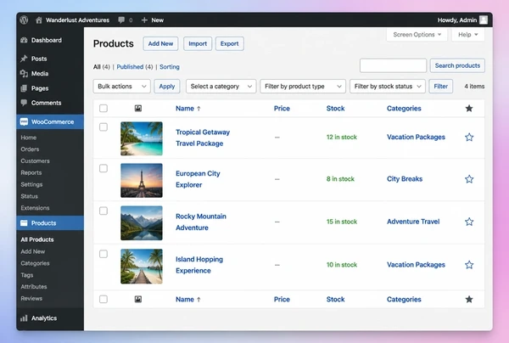Open the Admin avatar at top right

tap(484, 20)
